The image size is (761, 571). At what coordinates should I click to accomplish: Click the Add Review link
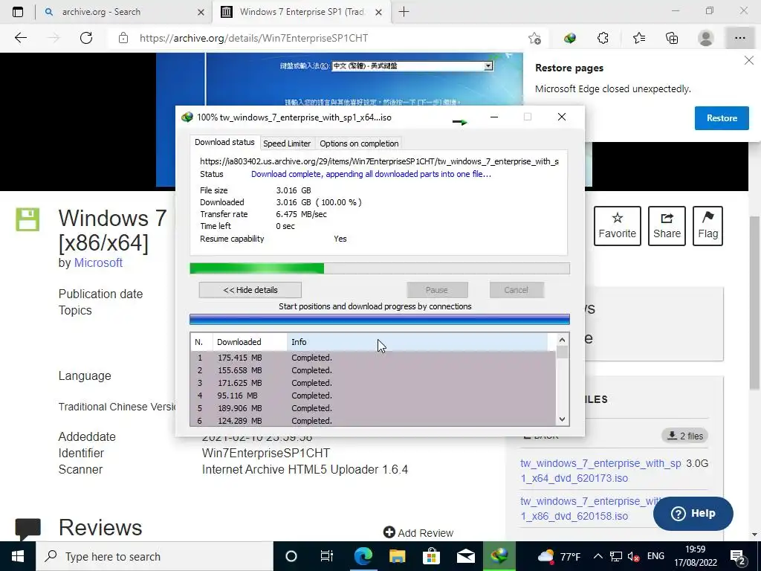coord(418,532)
